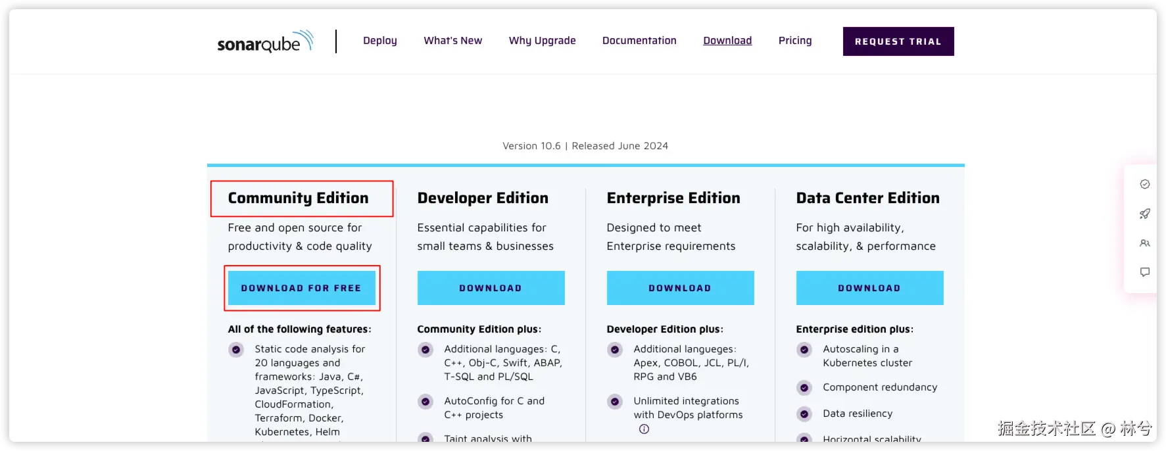Click info icon under Unlimited integrations

coord(644,429)
